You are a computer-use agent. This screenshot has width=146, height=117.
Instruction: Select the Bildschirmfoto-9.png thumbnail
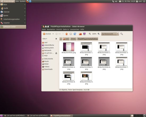86,76
